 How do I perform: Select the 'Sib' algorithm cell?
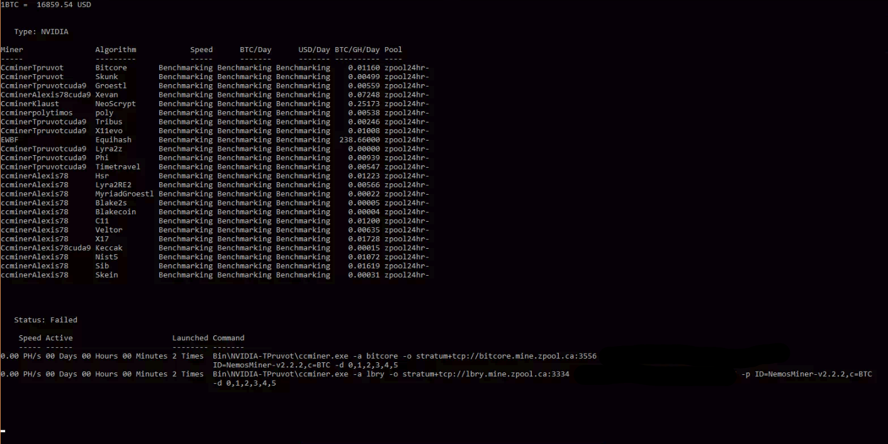(102, 266)
